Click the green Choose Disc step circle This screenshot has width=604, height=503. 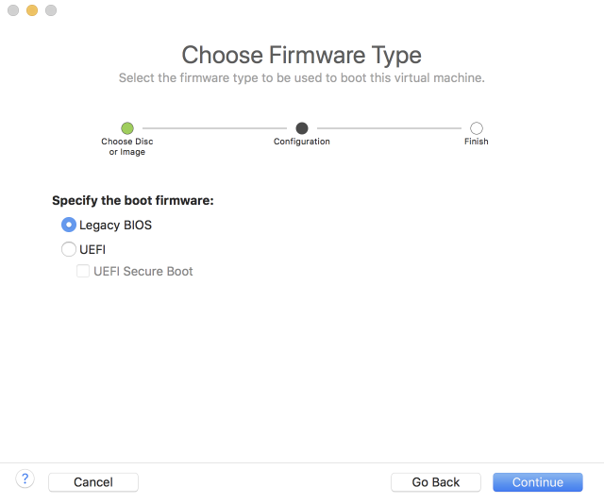[127, 128]
